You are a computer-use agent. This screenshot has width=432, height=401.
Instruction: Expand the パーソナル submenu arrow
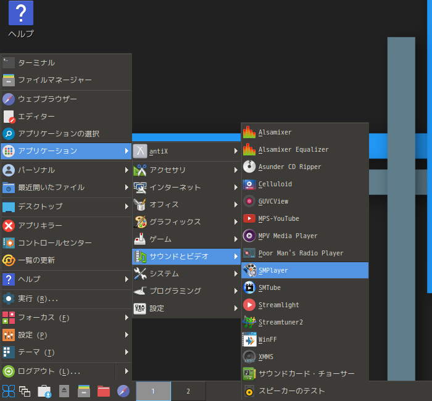[127, 170]
